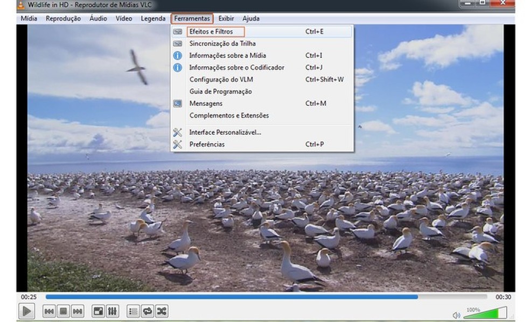
Task: Stop the video playback
Action: pos(63,311)
